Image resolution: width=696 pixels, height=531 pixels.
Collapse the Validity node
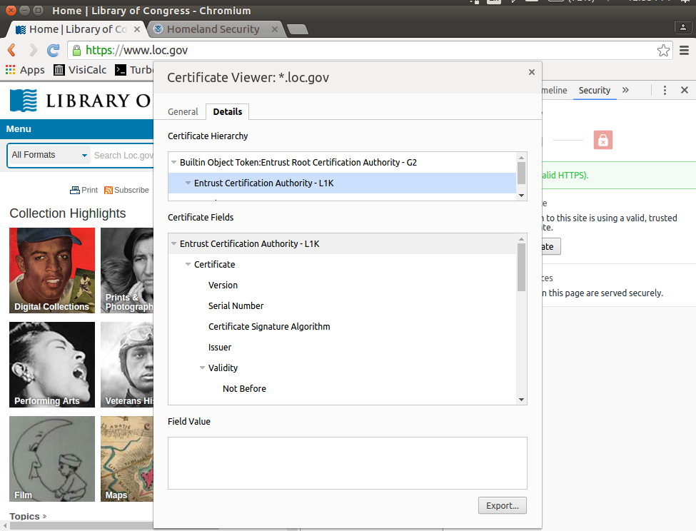[203, 368]
